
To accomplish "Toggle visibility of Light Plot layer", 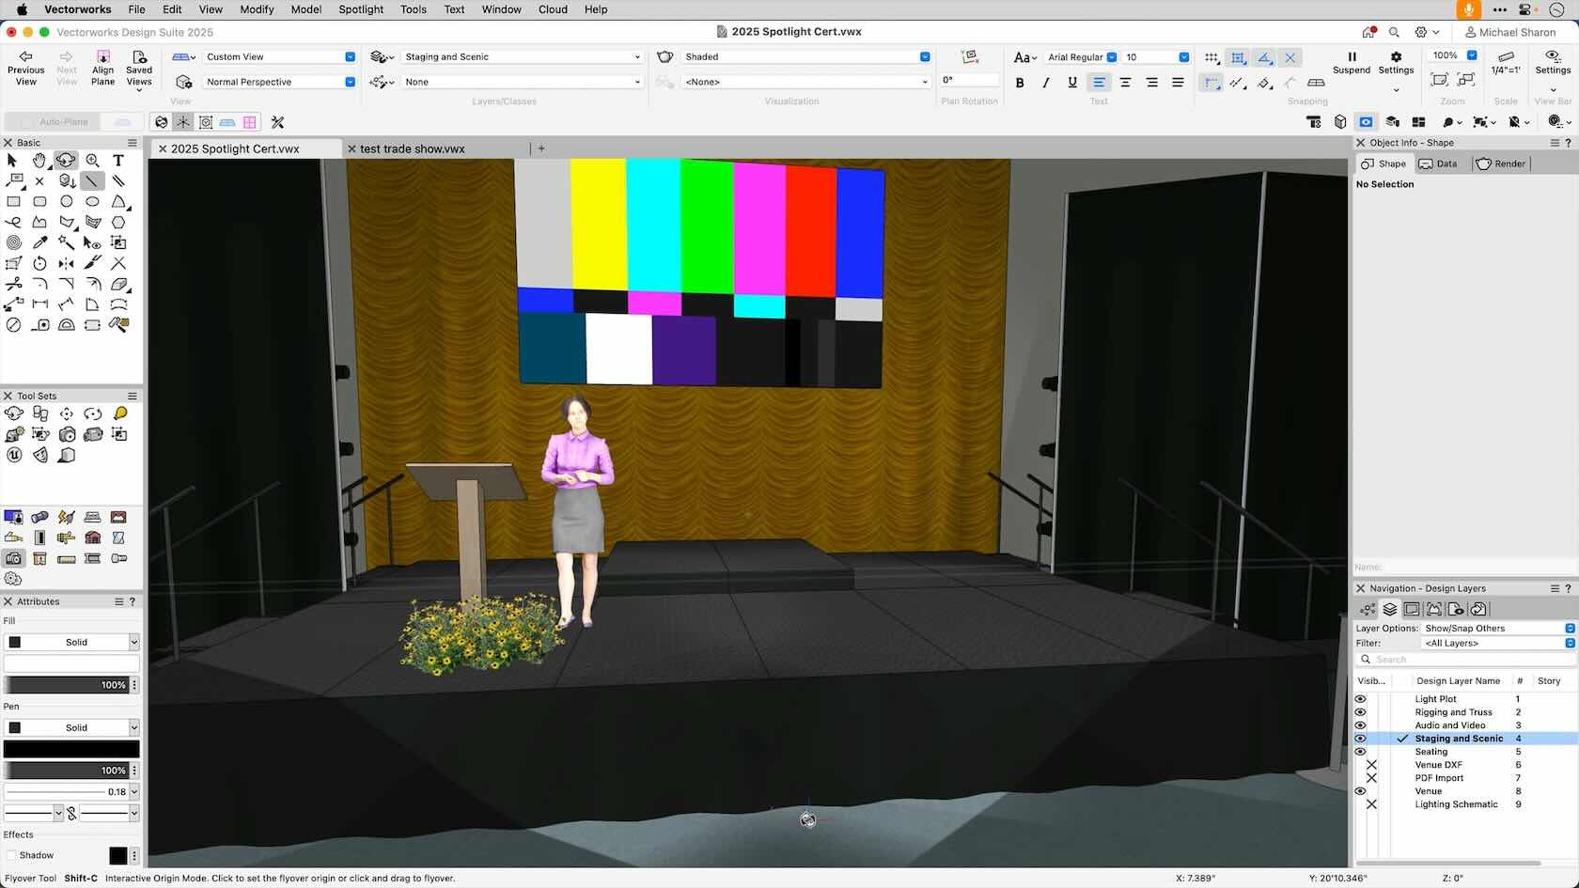I will [1360, 699].
